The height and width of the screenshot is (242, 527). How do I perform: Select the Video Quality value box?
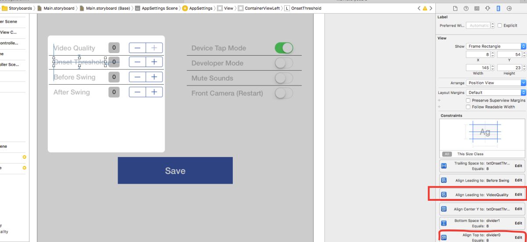tap(114, 48)
